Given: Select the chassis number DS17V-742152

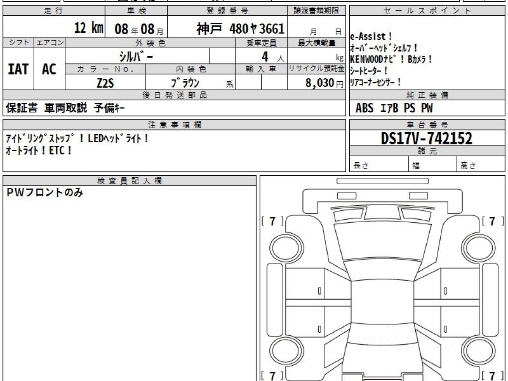Looking at the screenshot, I should tap(427, 138).
